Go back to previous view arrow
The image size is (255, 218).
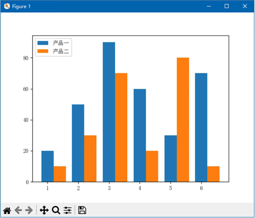[18, 210]
